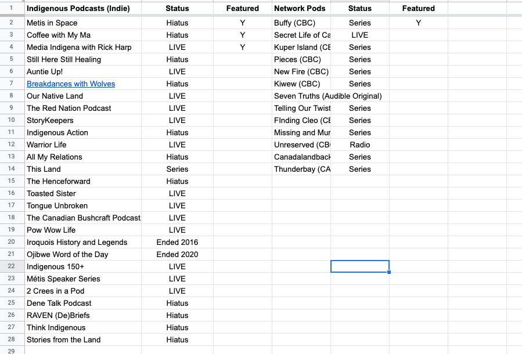
Task: Select the 'Ended 2020' status cell
Action: [x=177, y=255]
